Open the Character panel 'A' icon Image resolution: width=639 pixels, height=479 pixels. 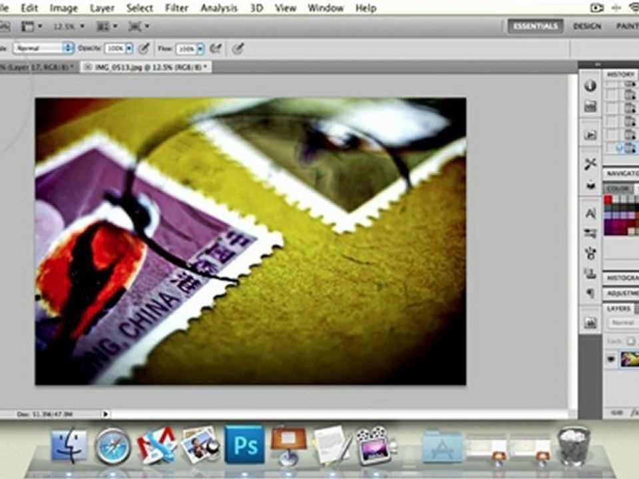(590, 213)
